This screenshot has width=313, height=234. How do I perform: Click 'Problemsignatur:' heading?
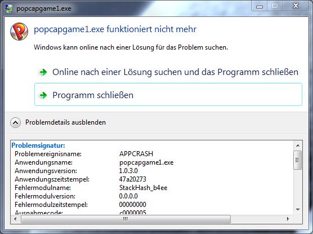(x=38, y=145)
